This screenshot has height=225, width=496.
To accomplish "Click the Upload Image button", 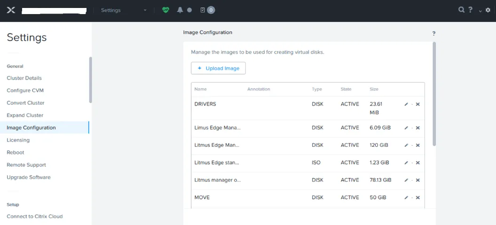I will click(218, 68).
